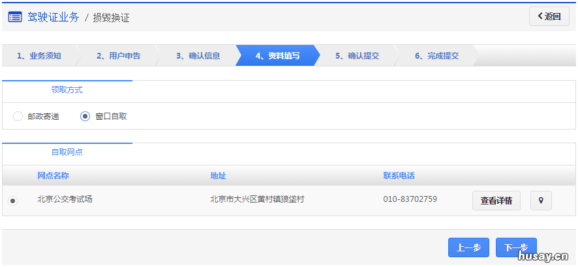The width and height of the screenshot is (578, 267).
Task: Click 查看详情 to view outlet details
Action: (x=496, y=201)
